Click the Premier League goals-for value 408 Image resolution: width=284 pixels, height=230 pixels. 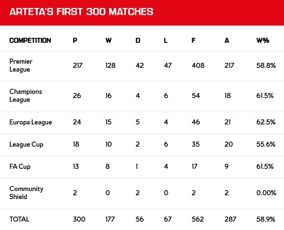[x=198, y=65]
